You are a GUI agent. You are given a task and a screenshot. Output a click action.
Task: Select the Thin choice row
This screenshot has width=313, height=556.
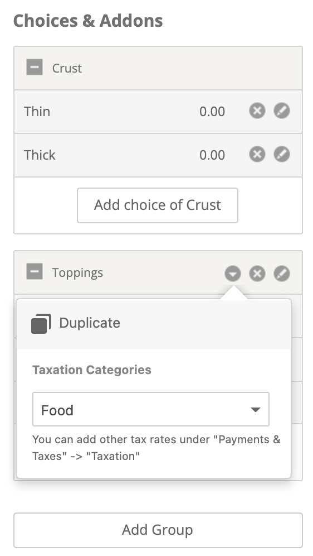tap(158, 112)
